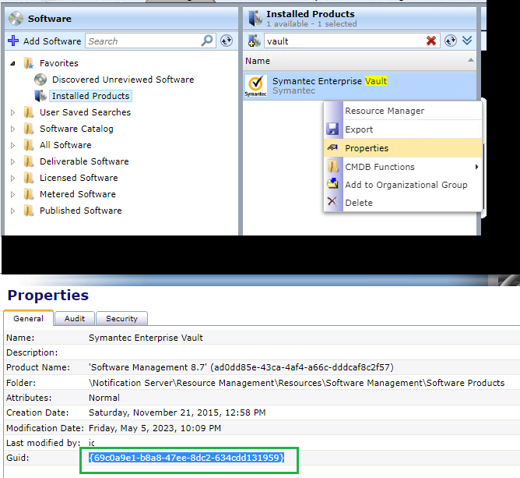Click the Add Software link
This screenshot has height=478, width=520.
[52, 41]
